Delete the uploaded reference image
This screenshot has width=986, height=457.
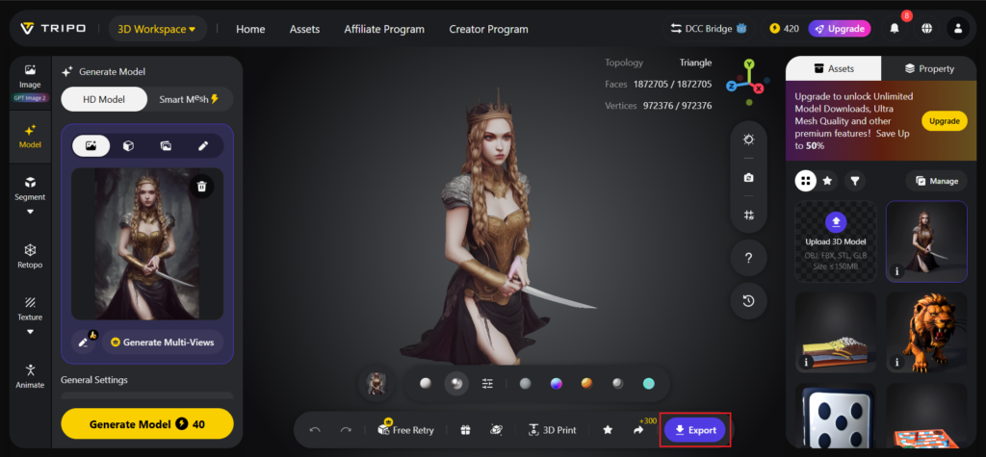point(202,186)
